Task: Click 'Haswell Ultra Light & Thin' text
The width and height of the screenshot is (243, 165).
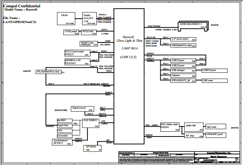Action: pyautogui.click(x=129, y=39)
